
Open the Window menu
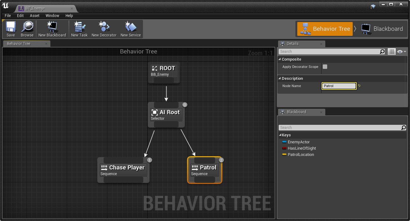(x=52, y=15)
